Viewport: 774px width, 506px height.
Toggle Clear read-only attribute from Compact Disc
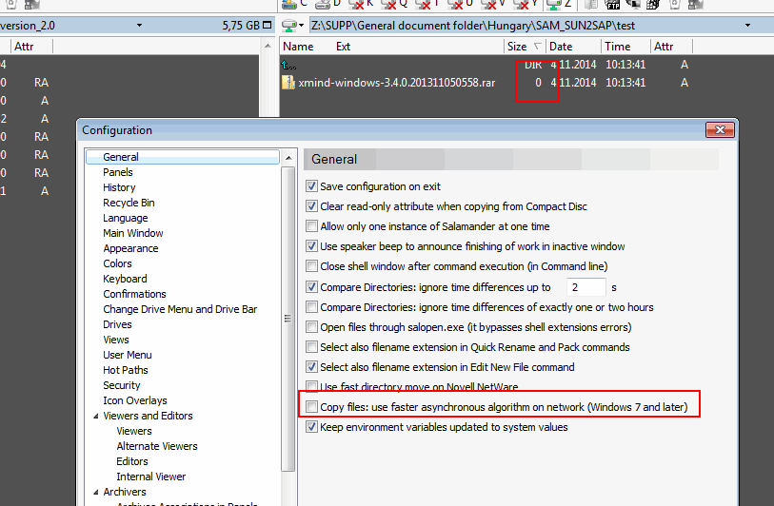click(x=311, y=206)
